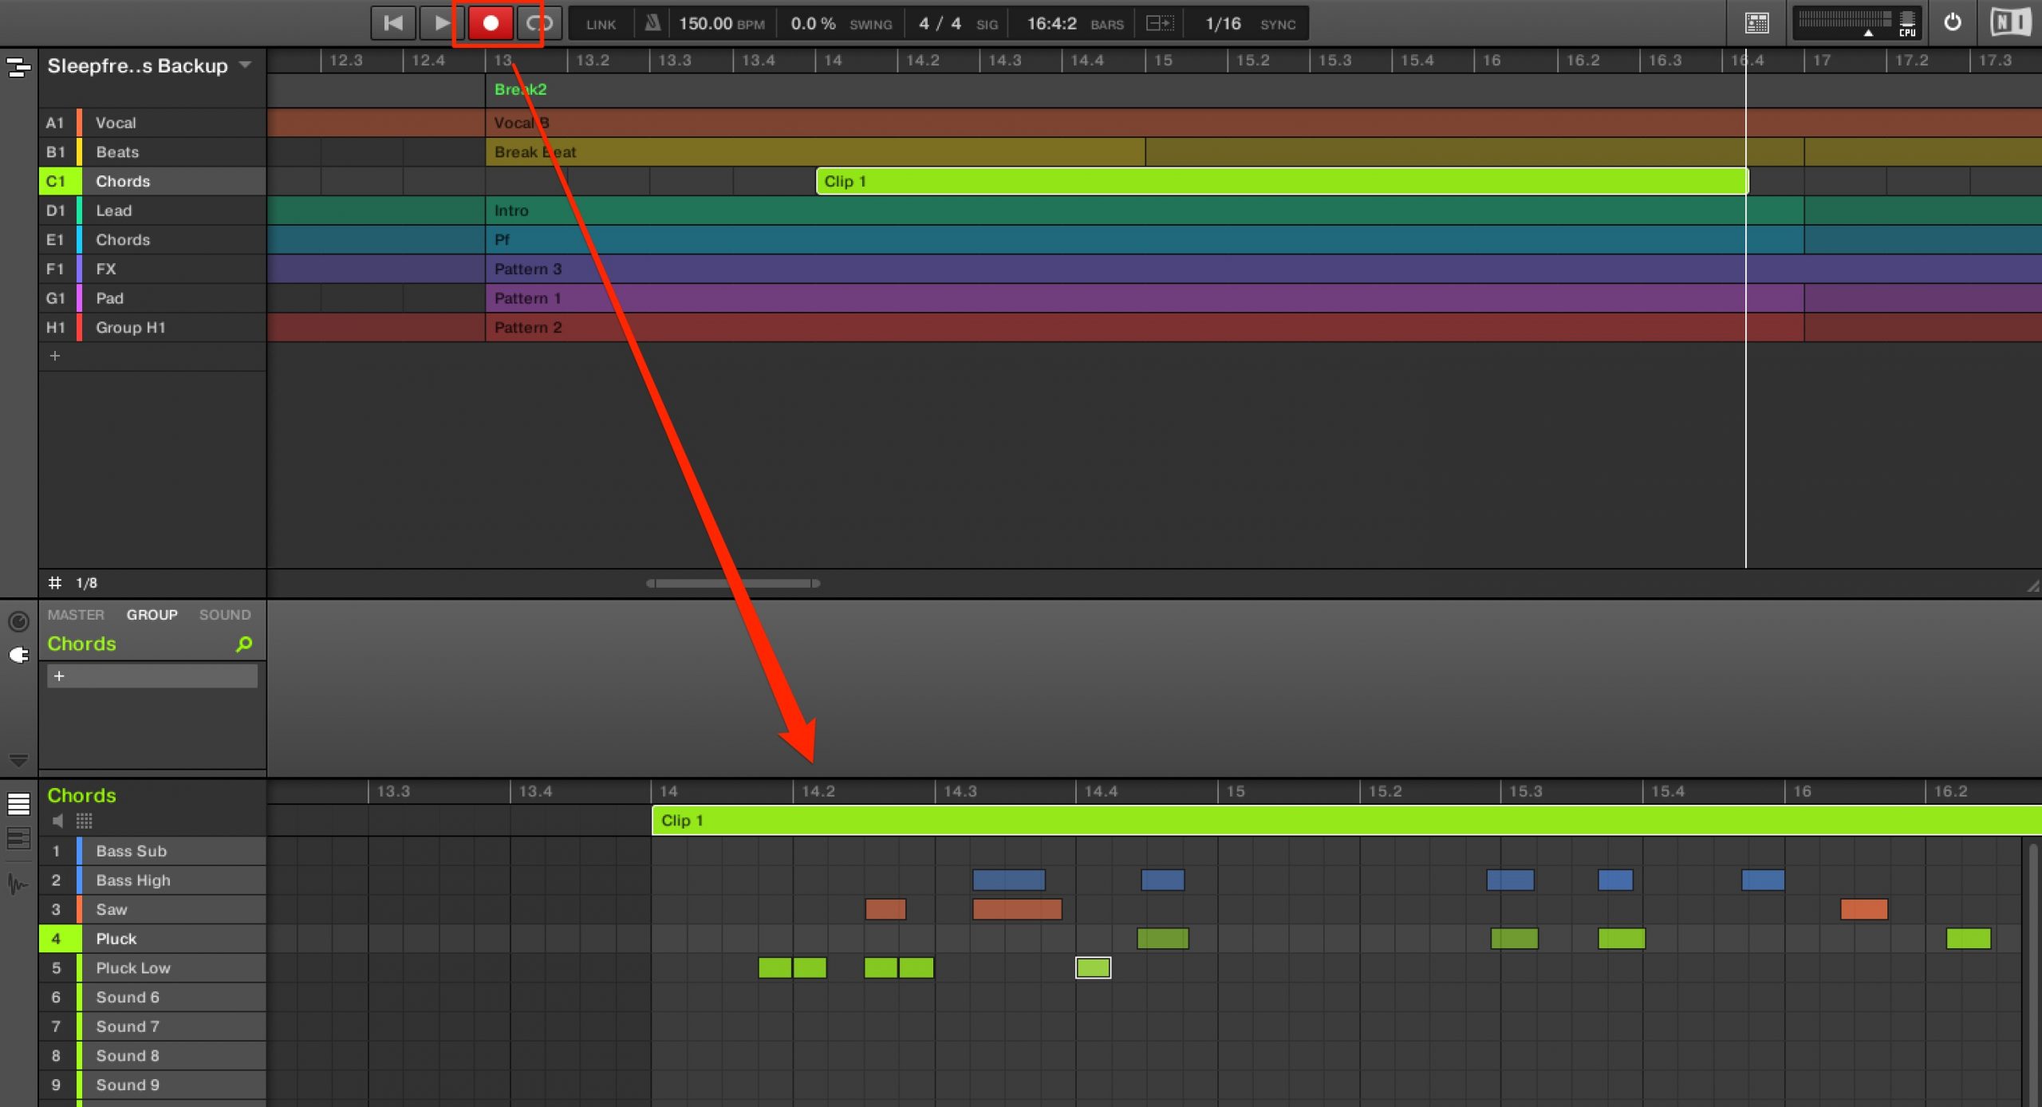Click the Restart (return to start) icon
Viewport: 2042px width, 1107px height.
click(392, 23)
